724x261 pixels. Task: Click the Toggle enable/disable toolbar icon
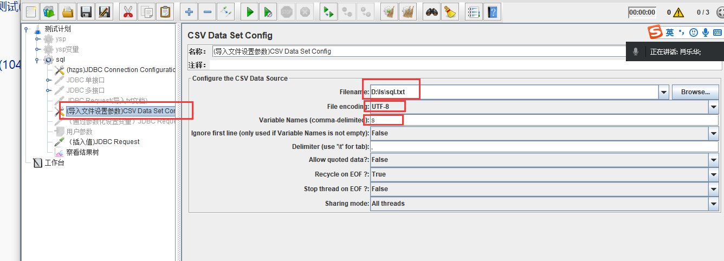[225, 12]
